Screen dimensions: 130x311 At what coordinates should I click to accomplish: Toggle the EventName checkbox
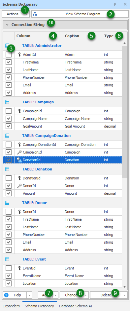pos(9,276)
